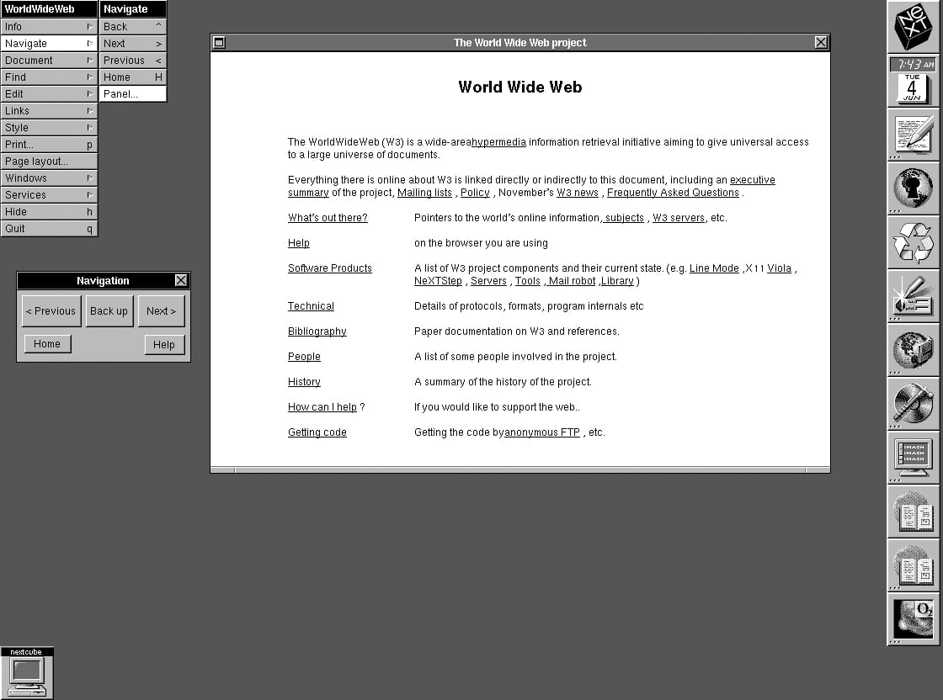943x700 pixels.
Task: Click < Previous button in Navigation panel
Action: [51, 310]
